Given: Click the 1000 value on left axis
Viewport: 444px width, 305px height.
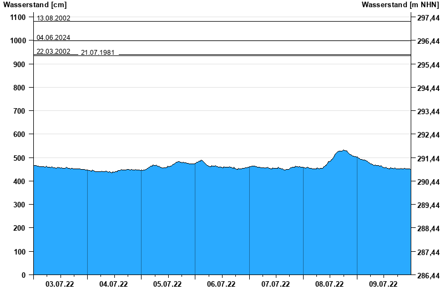Looking at the screenshot, I should coord(17,41).
